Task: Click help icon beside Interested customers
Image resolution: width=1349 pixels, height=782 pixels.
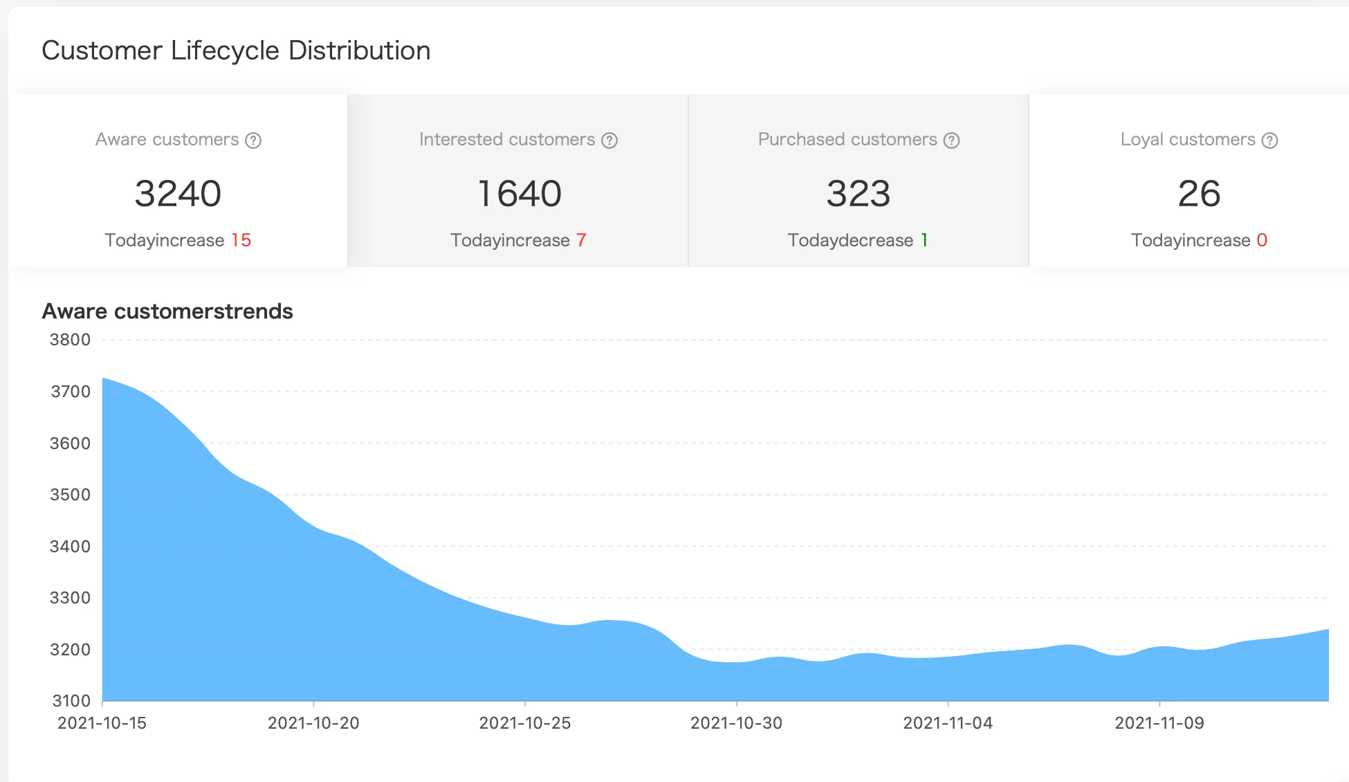Action: (x=609, y=140)
